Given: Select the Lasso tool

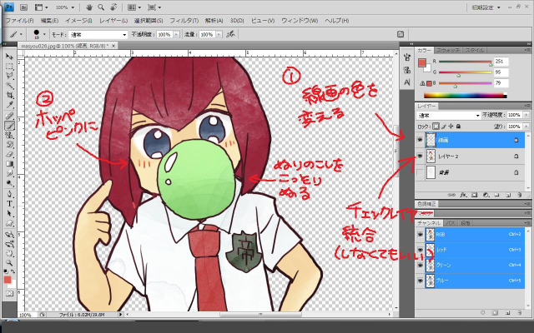Looking at the screenshot, I should click(8, 75).
